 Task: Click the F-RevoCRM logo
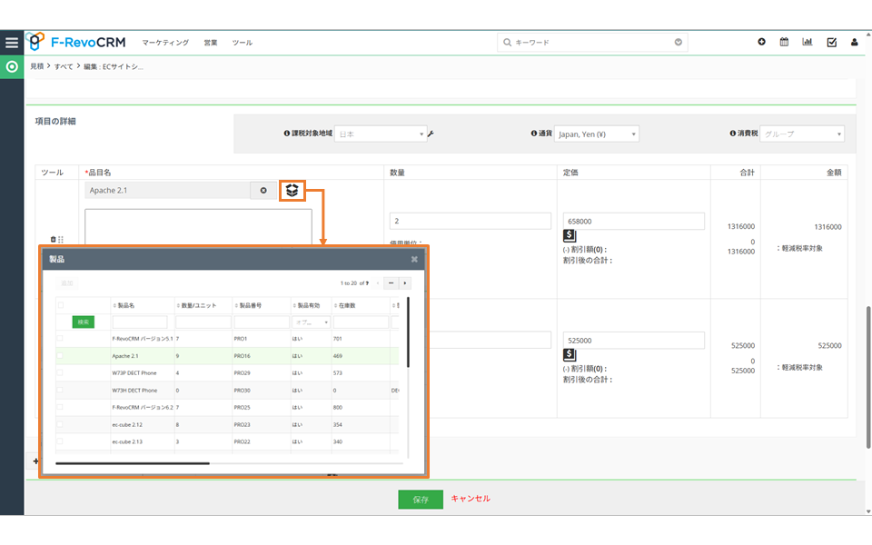[76, 42]
